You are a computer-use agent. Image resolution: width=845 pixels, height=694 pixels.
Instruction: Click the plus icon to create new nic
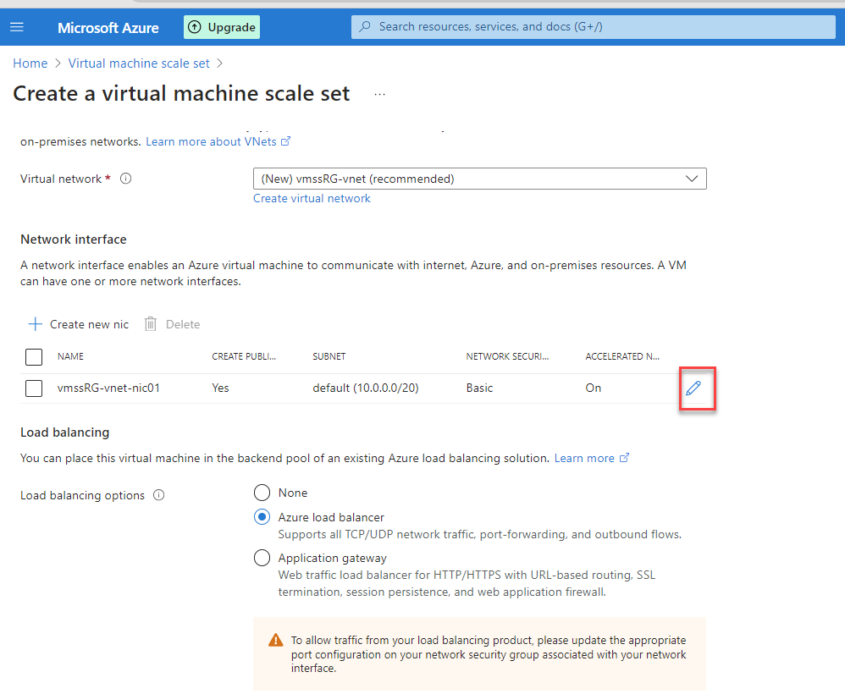[35, 323]
